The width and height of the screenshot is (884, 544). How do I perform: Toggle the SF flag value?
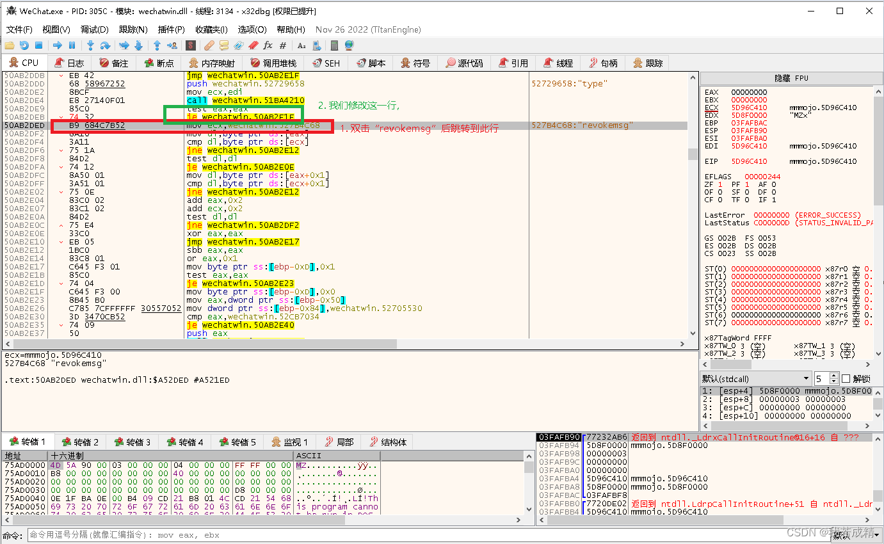(746, 192)
